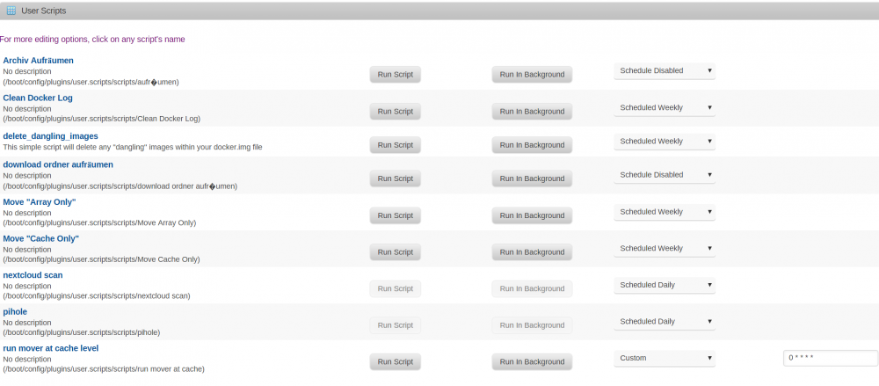The height and width of the screenshot is (386, 879).
Task: Open the delete_dangling_images script name
Action: tap(50, 135)
